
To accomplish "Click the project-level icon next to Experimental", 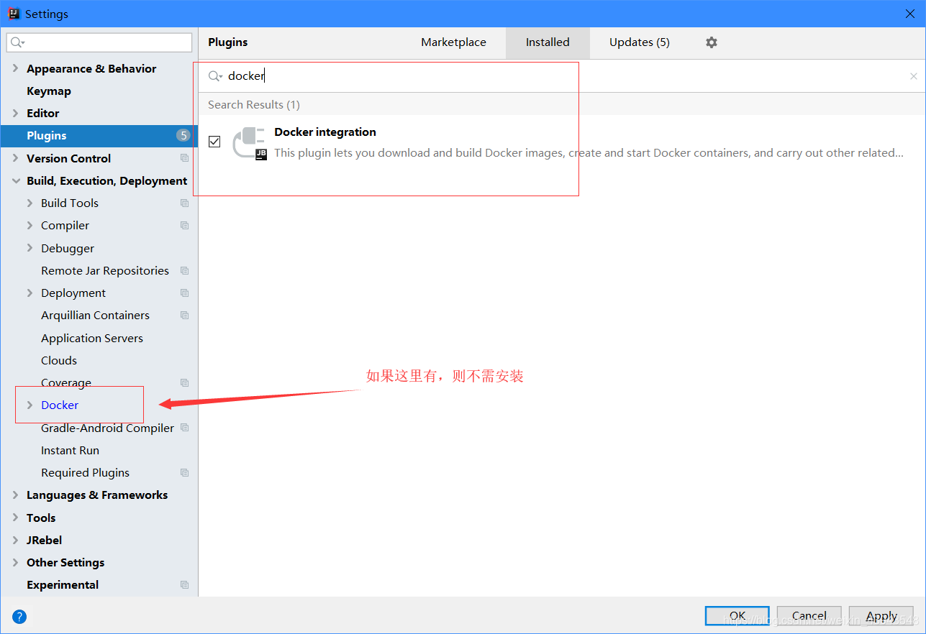I will click(x=185, y=585).
